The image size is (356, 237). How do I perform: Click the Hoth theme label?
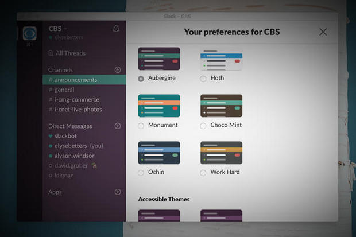coord(217,78)
